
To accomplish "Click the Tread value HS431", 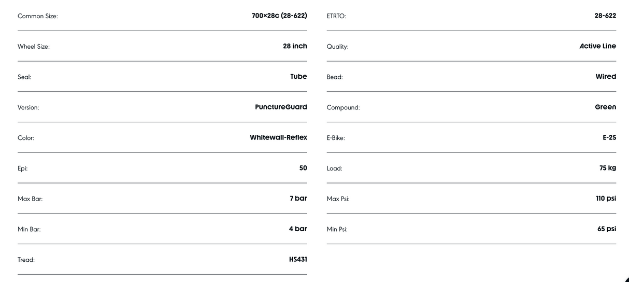I will pos(298,259).
